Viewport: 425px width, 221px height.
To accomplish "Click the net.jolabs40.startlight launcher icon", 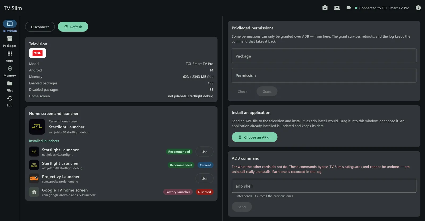I will click(x=34, y=151).
